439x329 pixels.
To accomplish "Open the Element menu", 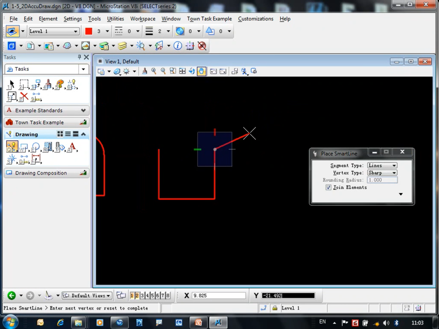I will tap(48, 19).
